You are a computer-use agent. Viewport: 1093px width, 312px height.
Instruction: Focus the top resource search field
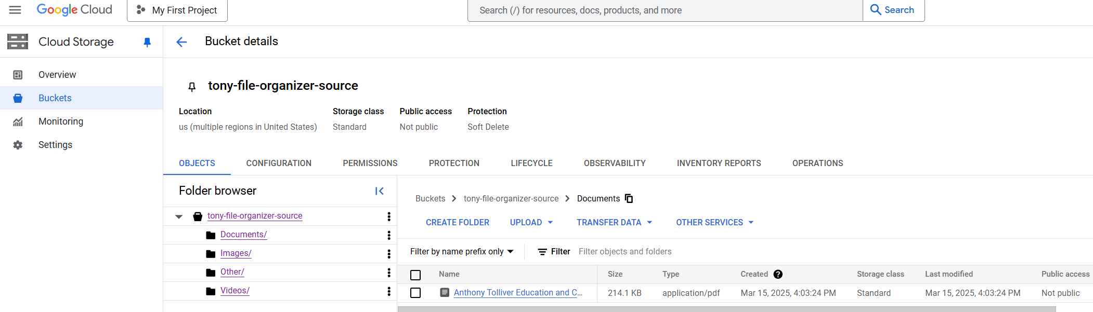click(665, 10)
